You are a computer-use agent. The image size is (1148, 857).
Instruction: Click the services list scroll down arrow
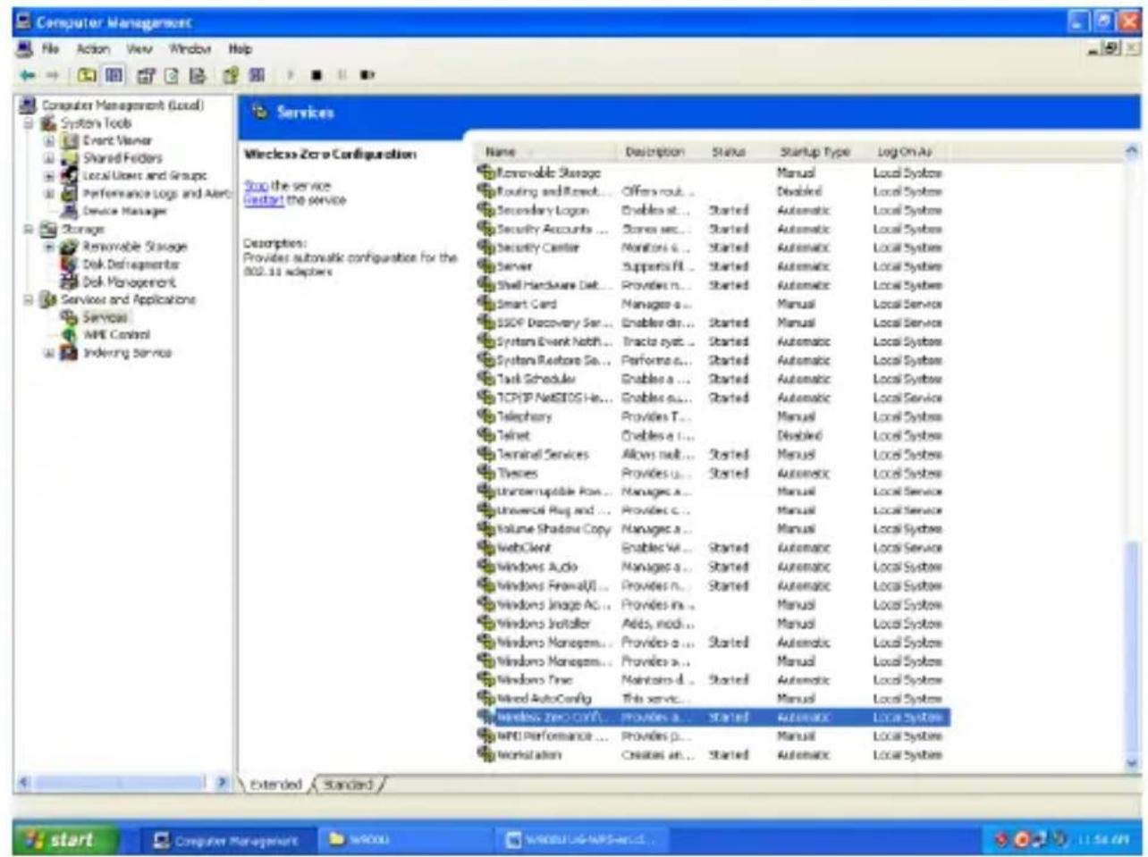point(1132,762)
